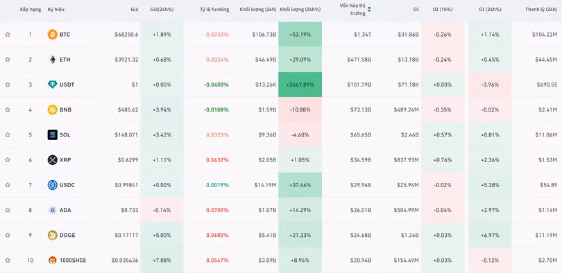
Task: Click the Ethereum coin logo
Action: click(x=52, y=60)
